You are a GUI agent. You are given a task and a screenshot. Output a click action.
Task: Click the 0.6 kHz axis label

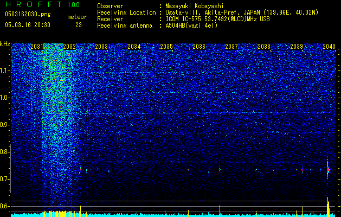(x=5, y=206)
